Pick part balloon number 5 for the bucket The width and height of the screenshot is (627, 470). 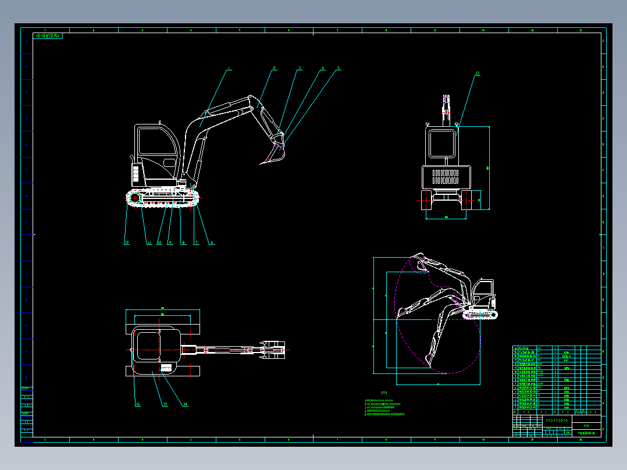[x=339, y=68]
